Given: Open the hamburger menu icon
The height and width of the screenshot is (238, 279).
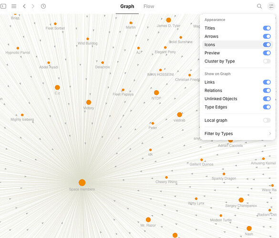Looking at the screenshot, I should 14,6.
